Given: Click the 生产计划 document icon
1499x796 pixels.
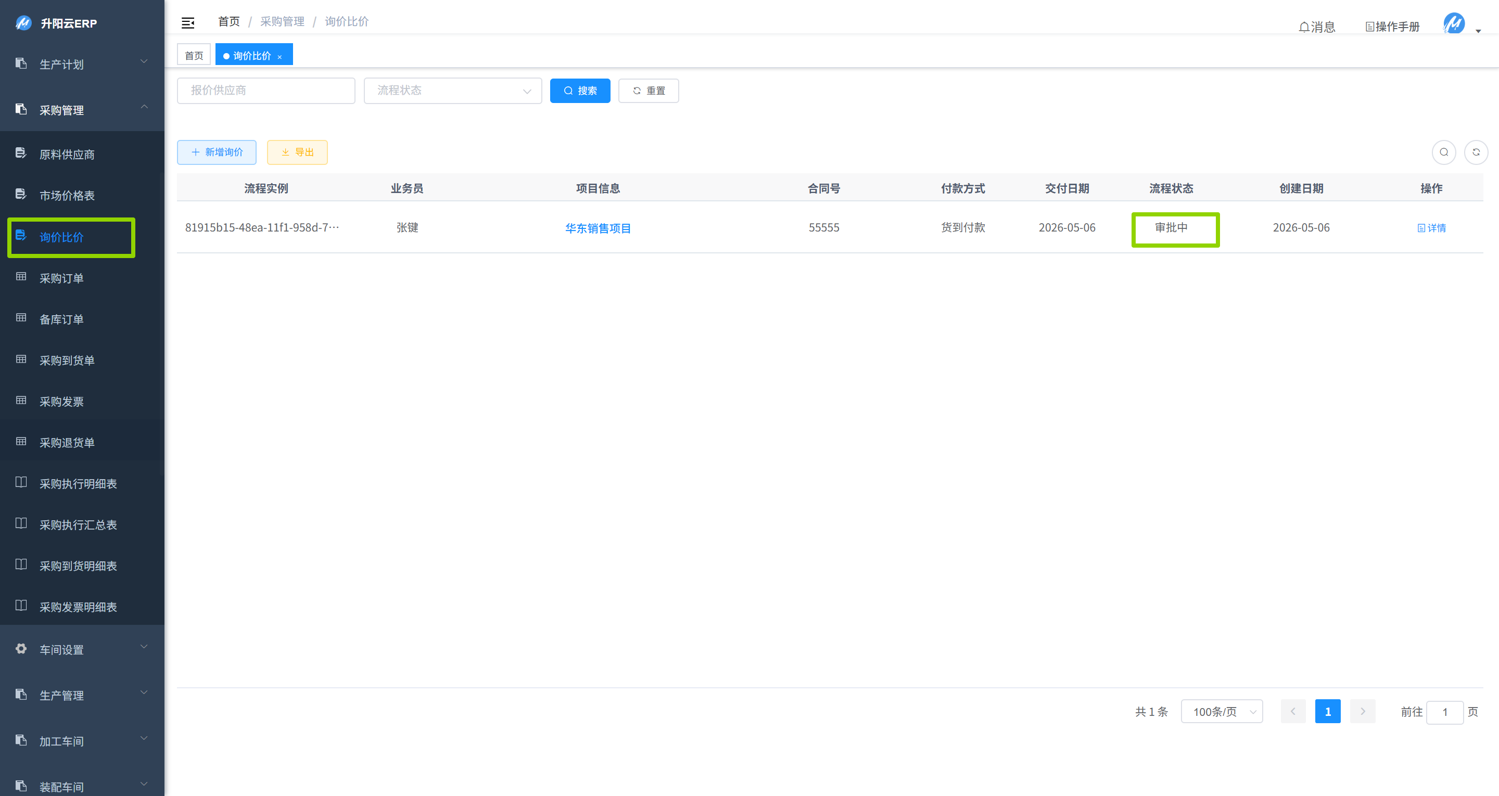Looking at the screenshot, I should [x=21, y=63].
